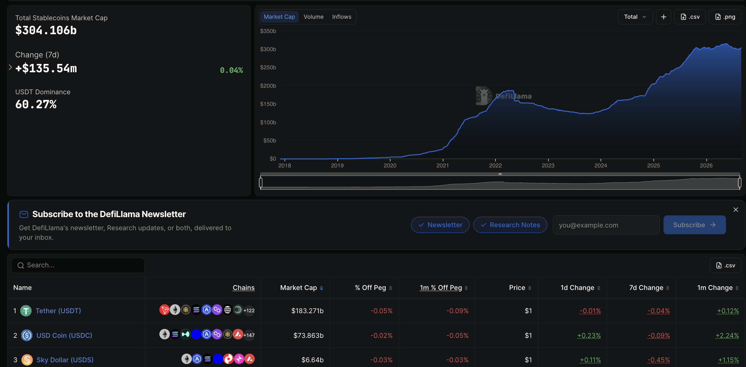Switch chart to the Market Cap tab
746x367 pixels.
point(279,17)
